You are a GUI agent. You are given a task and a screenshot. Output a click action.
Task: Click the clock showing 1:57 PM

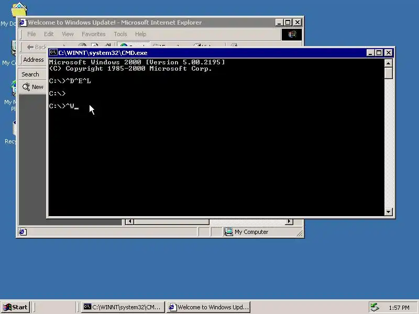tap(399, 308)
